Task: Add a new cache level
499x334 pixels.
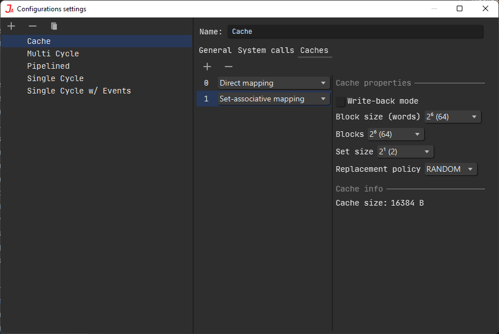Action: (x=207, y=66)
